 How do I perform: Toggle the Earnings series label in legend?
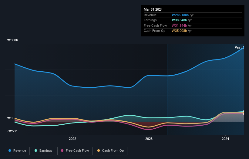[45, 151]
